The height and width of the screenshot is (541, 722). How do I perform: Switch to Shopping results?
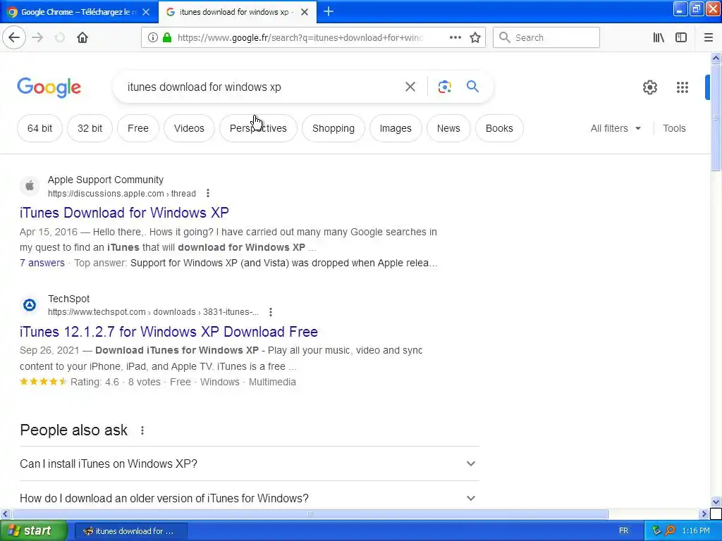click(x=334, y=128)
